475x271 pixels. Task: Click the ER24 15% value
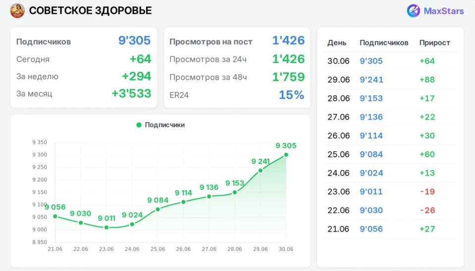291,95
